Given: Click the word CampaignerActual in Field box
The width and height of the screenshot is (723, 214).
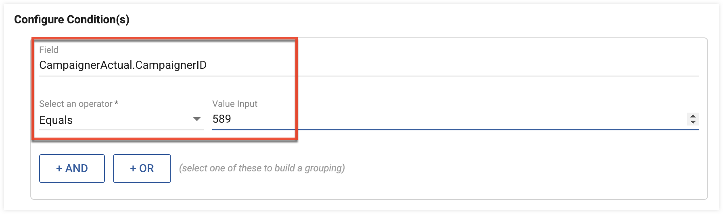Looking at the screenshot, I should 86,65.
